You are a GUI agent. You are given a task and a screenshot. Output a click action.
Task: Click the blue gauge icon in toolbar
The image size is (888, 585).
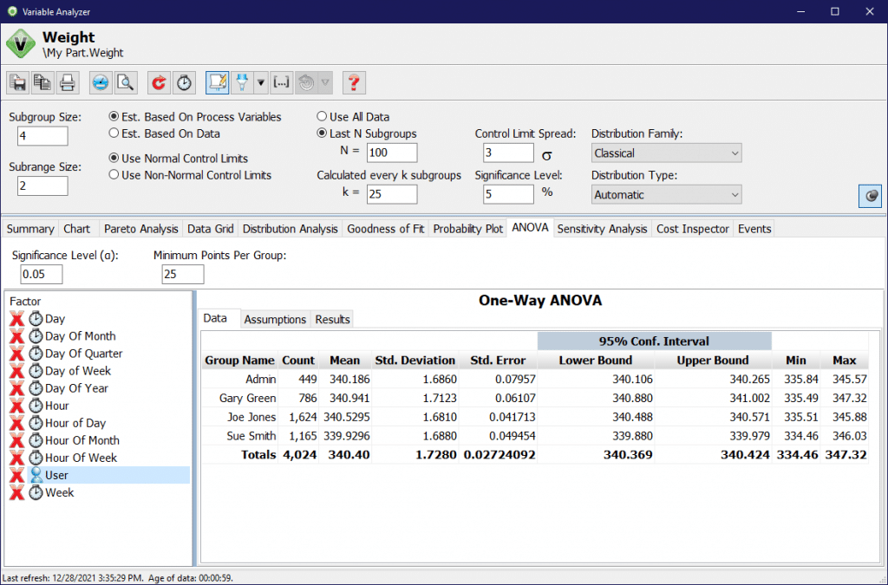pyautogui.click(x=101, y=82)
